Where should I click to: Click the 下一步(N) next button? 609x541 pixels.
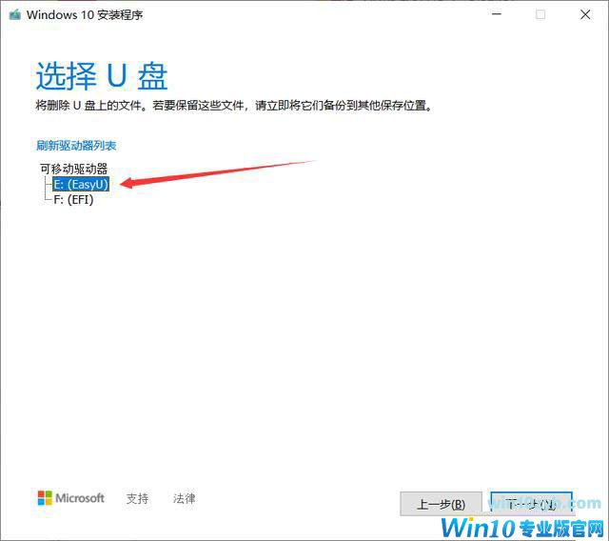(531, 504)
